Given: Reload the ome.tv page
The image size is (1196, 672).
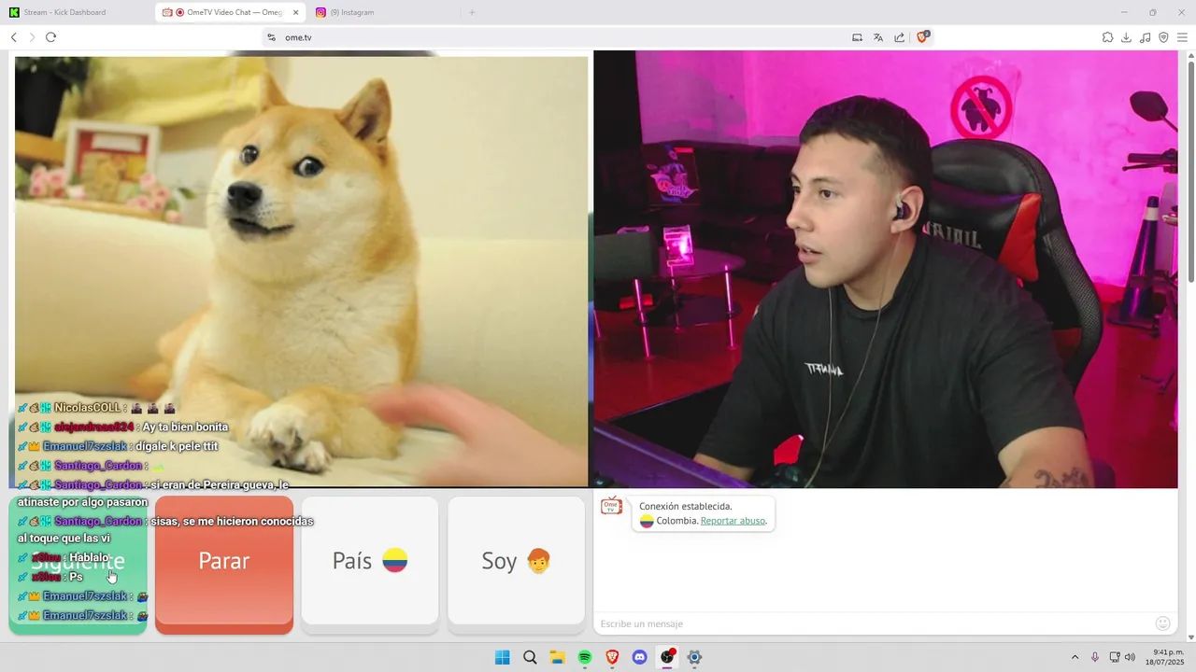Looking at the screenshot, I should pos(50,37).
